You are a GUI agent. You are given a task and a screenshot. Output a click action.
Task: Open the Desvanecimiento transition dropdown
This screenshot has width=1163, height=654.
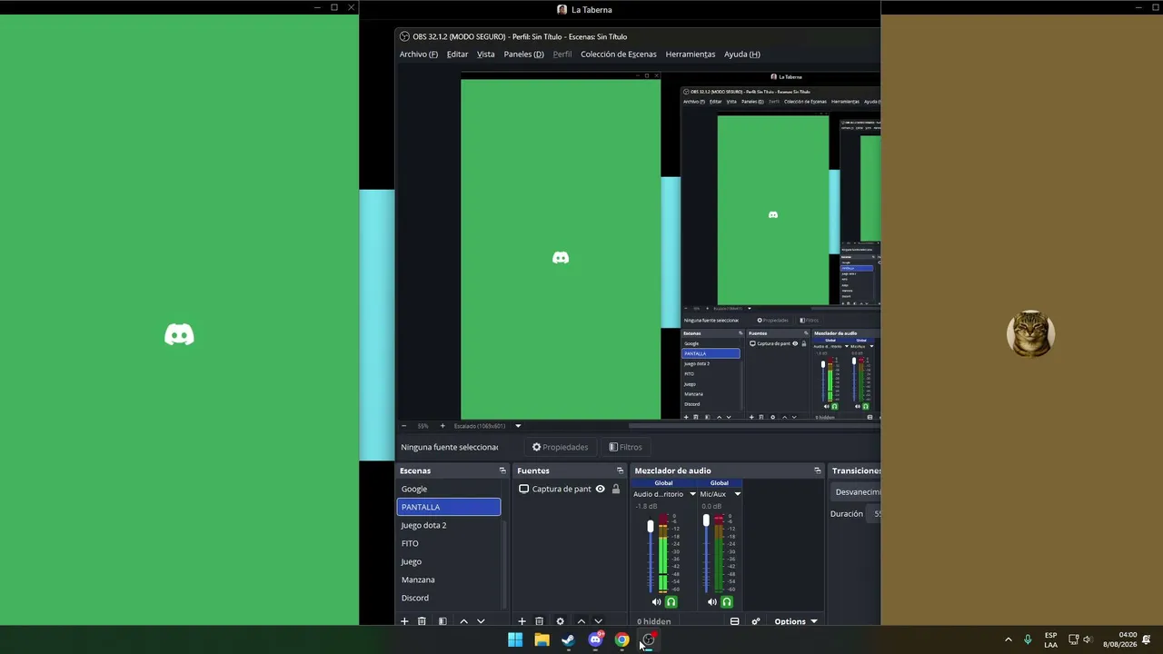[x=857, y=491]
